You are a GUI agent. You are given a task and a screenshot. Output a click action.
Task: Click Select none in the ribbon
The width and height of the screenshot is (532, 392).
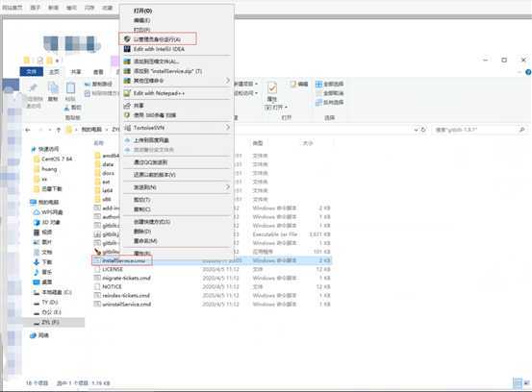point(329,93)
